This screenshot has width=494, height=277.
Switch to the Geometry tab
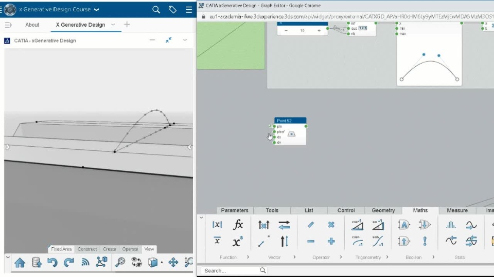click(383, 210)
